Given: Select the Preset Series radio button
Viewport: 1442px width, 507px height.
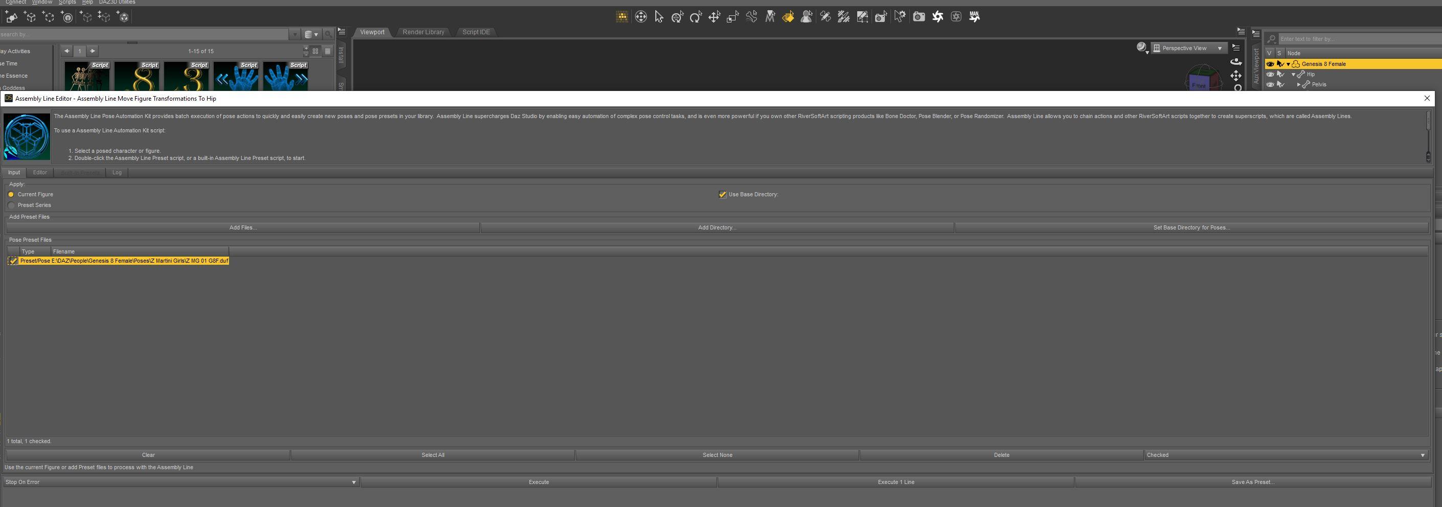Looking at the screenshot, I should (x=11, y=205).
